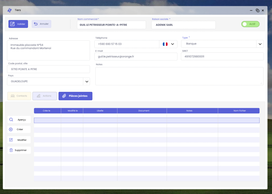
Task: Open the Type dropdown showing Banque
Action: coord(260,44)
